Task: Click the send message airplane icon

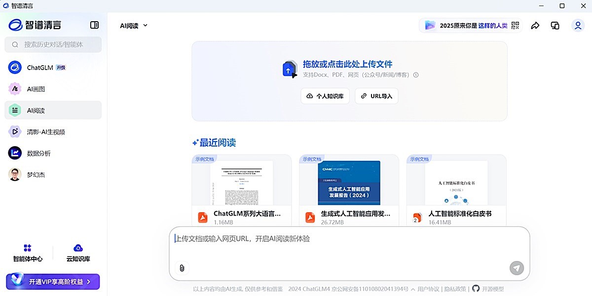Action: (x=516, y=268)
